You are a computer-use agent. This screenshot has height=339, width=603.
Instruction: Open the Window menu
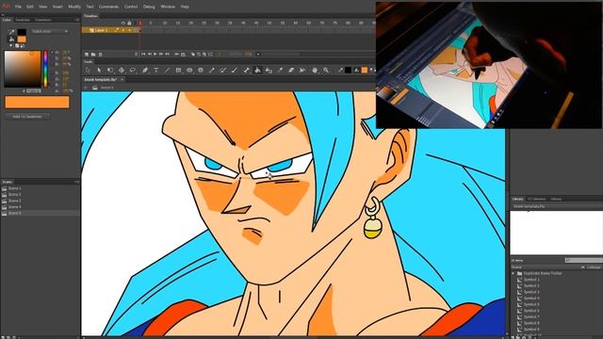tap(168, 7)
